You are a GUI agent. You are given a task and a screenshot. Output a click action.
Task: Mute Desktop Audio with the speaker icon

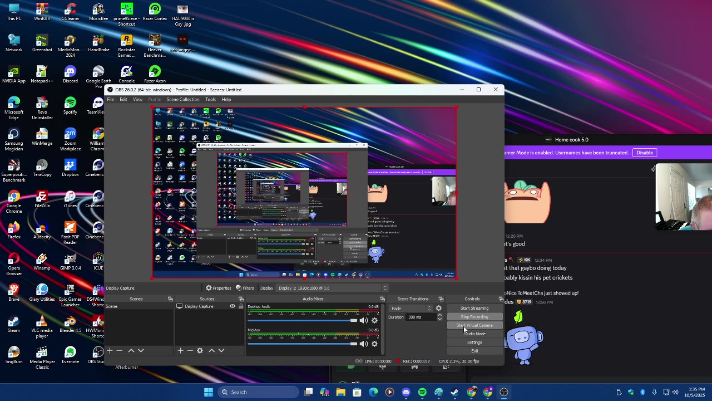coord(363,320)
